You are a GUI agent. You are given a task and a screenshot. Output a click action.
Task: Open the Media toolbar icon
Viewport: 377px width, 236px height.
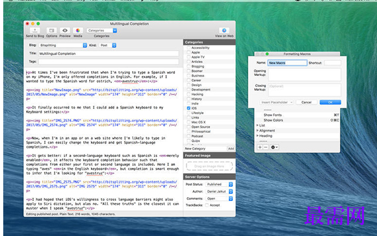point(78,30)
